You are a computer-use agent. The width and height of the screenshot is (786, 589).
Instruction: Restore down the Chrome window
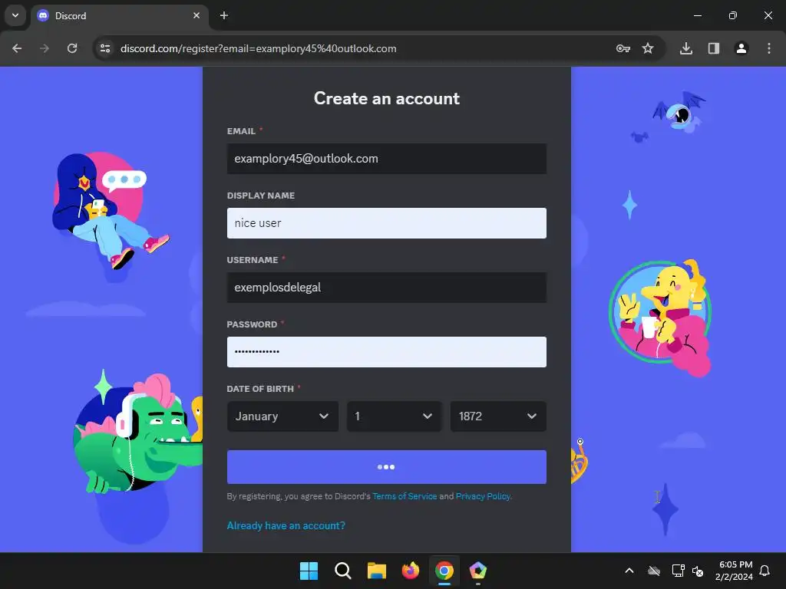[733, 15]
